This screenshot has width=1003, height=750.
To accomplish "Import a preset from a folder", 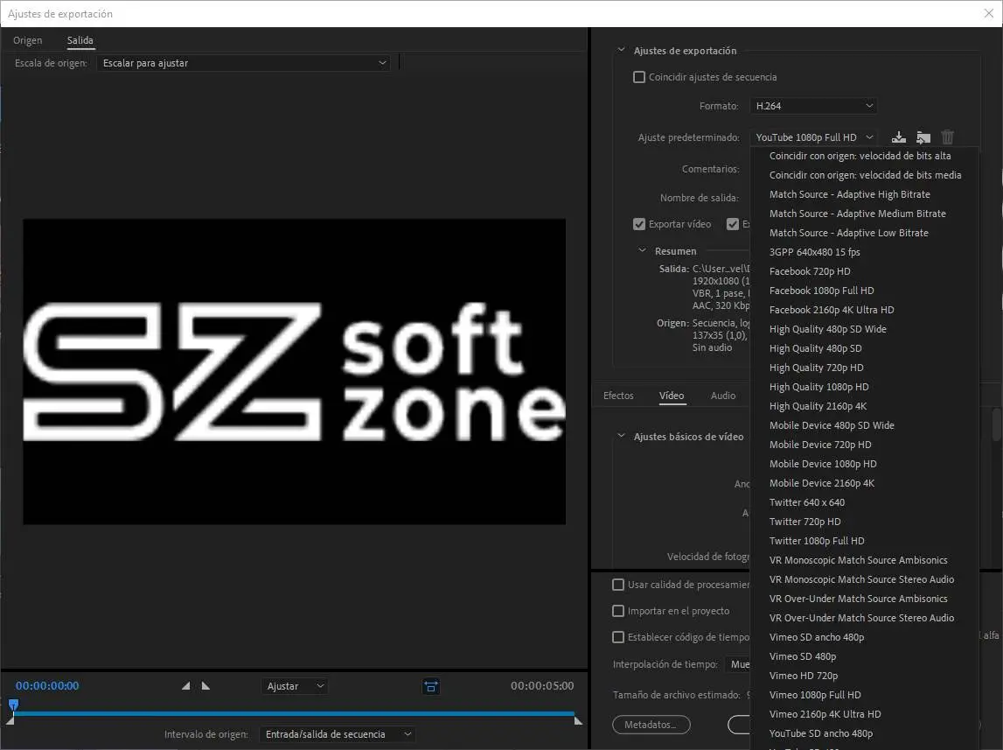I will (x=923, y=137).
